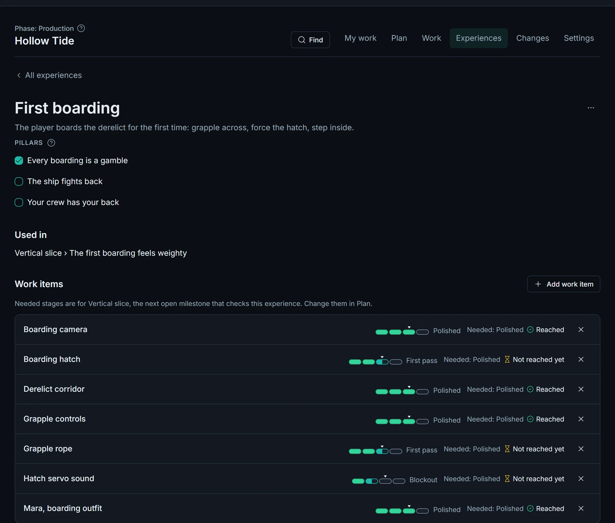Switch to the Plan tab
The height and width of the screenshot is (523, 615).
point(399,38)
